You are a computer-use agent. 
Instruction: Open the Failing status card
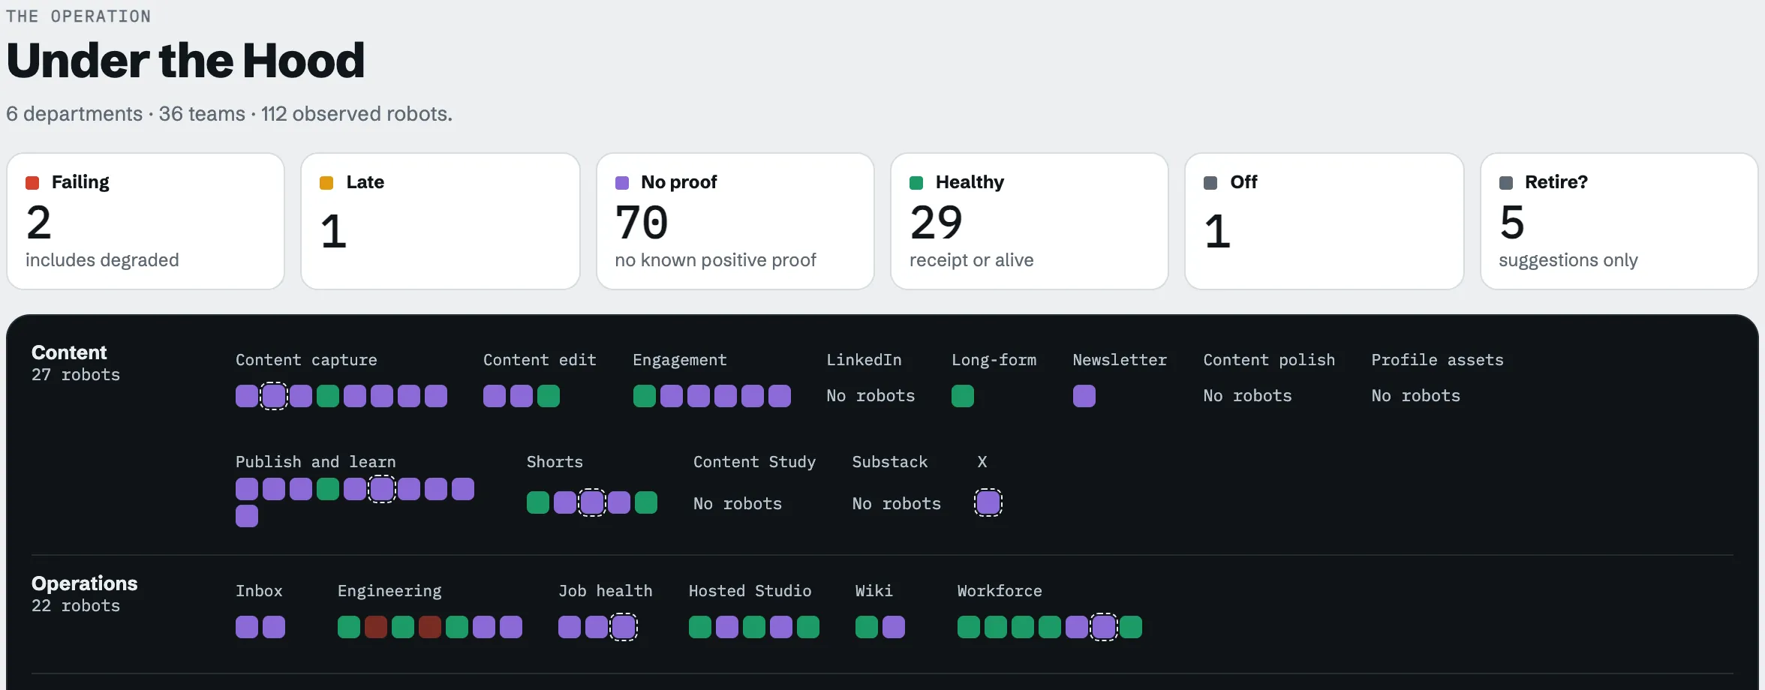(x=146, y=221)
